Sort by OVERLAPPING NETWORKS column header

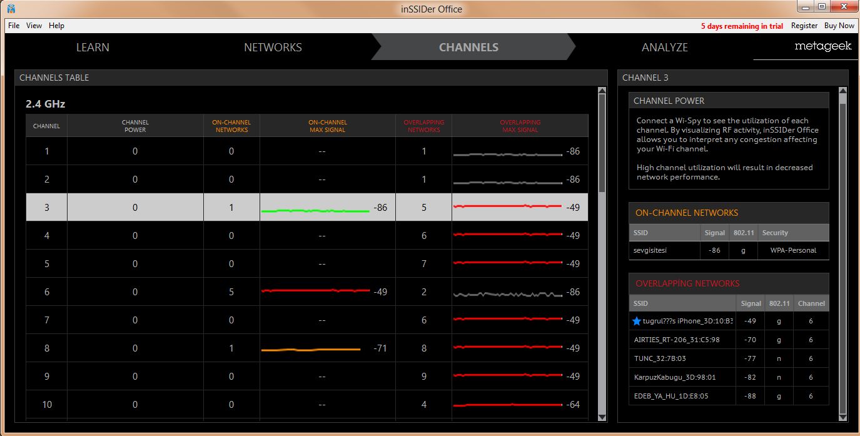[x=424, y=126]
